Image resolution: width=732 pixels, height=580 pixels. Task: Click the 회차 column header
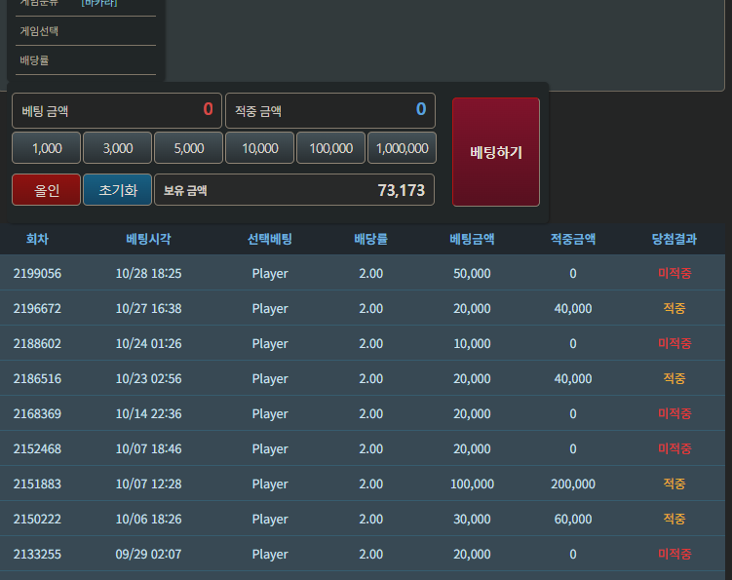click(x=37, y=239)
